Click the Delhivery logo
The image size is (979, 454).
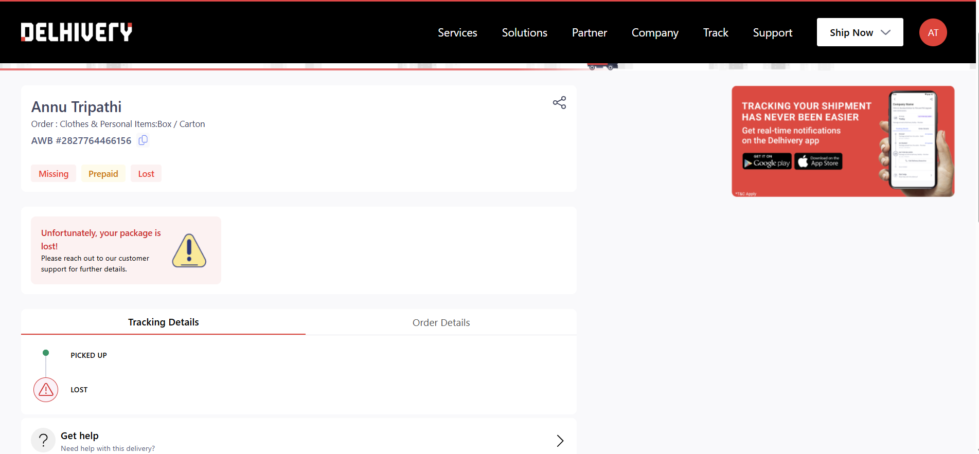[77, 32]
